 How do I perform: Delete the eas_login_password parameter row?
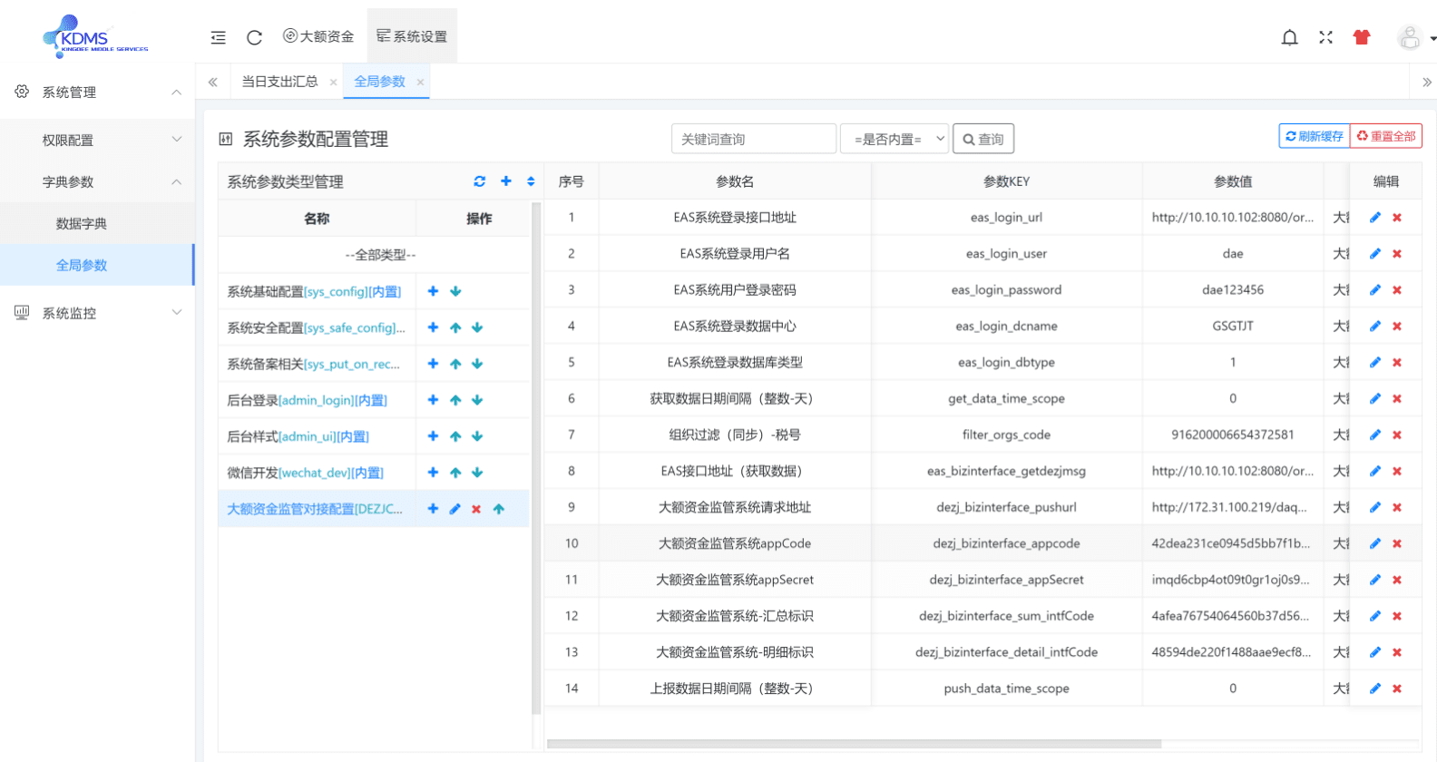[x=1397, y=290]
